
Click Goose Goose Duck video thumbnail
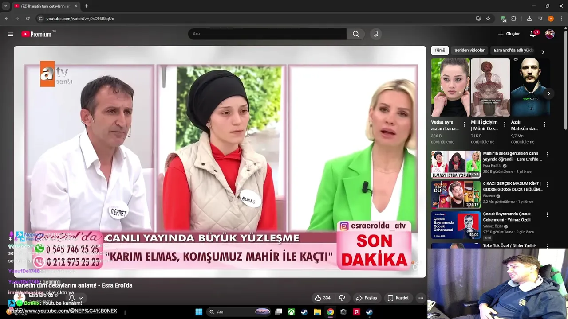coord(456,195)
